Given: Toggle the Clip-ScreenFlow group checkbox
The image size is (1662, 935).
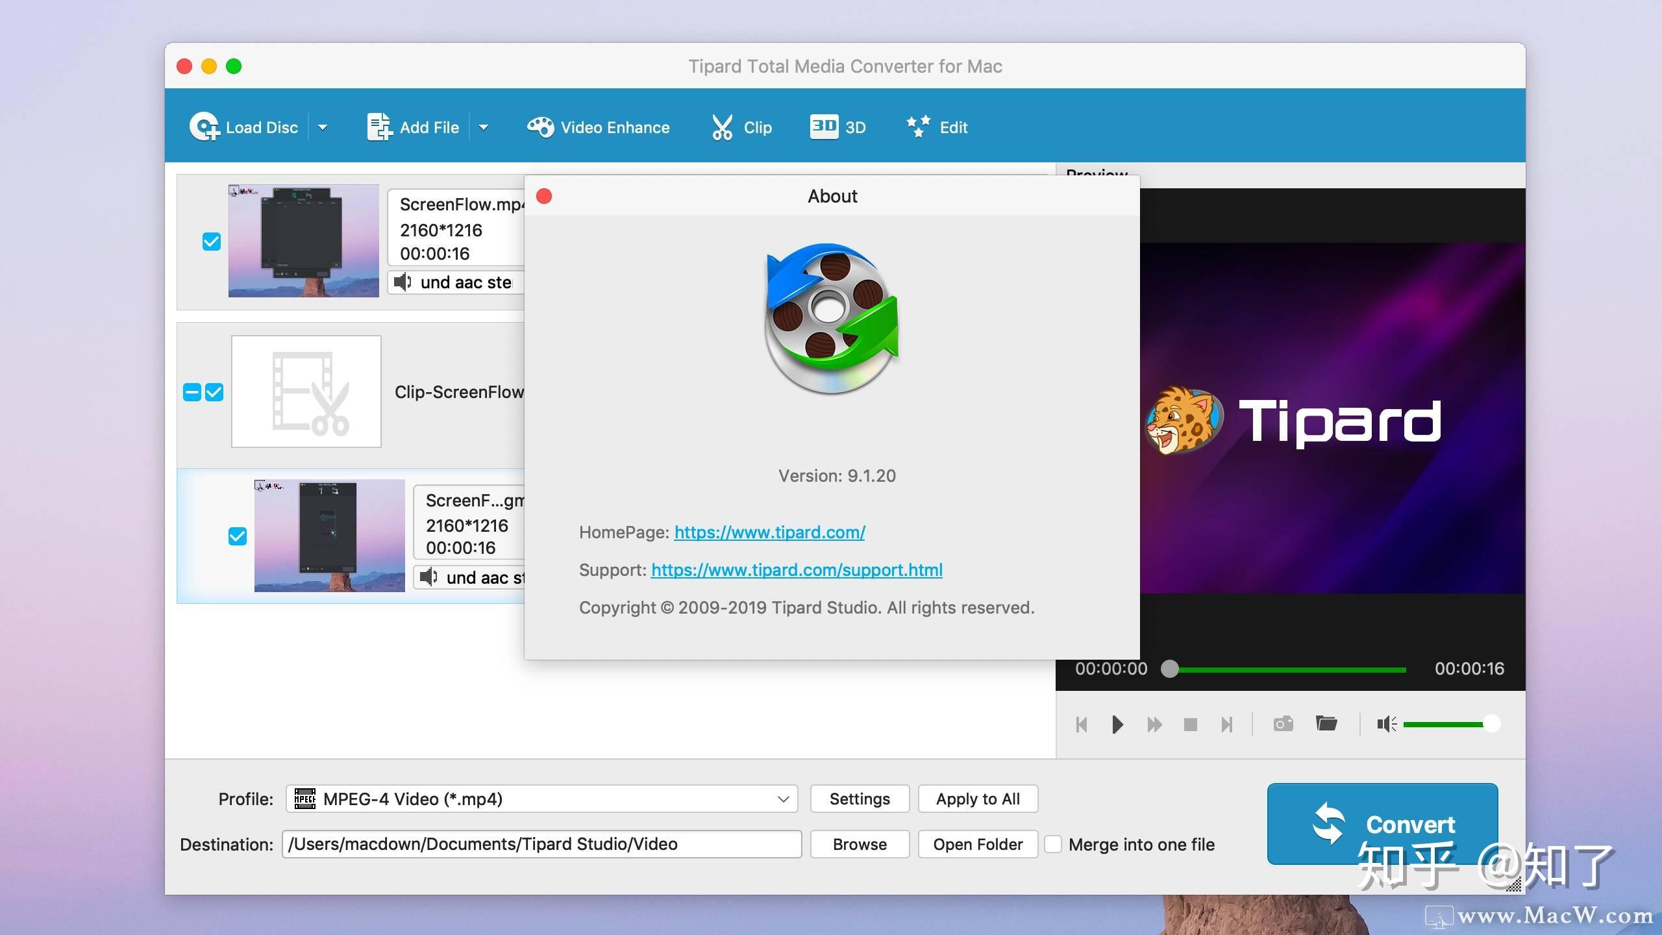Looking at the screenshot, I should (x=214, y=392).
